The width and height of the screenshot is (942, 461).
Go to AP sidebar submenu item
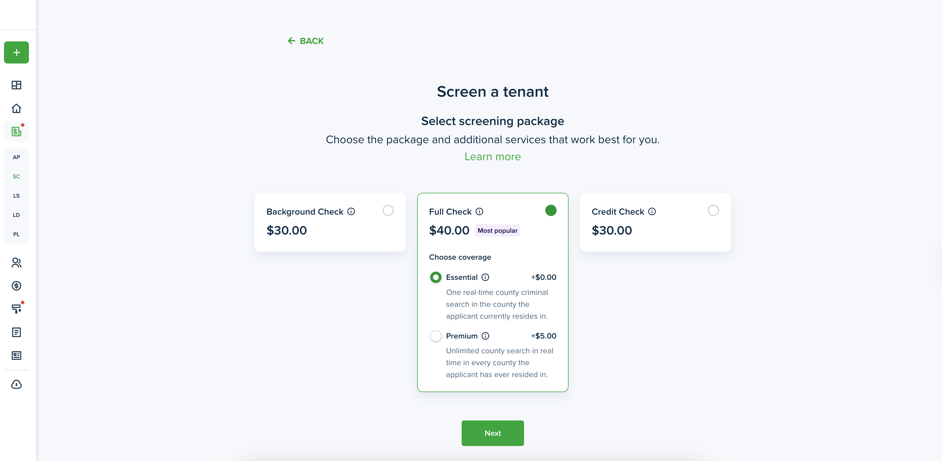coord(16,157)
